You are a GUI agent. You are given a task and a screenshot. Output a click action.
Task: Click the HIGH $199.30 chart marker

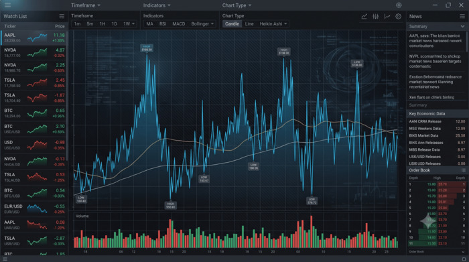click(147, 48)
